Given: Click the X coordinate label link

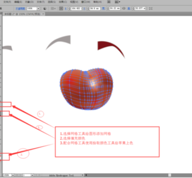Looking at the screenshot, I should click(66, 8).
